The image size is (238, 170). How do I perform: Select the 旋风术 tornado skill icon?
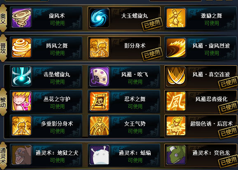click(x=22, y=18)
